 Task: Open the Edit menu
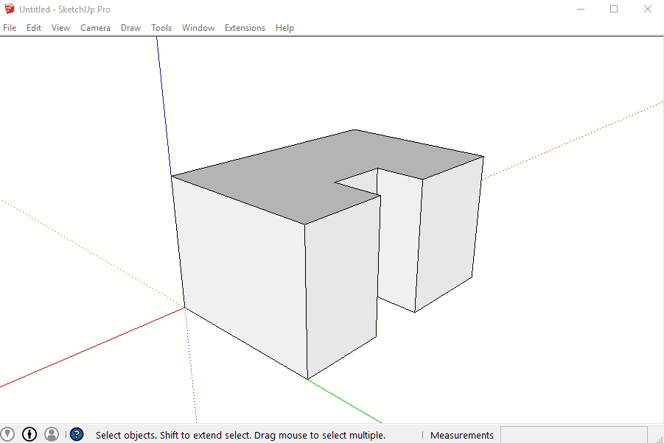click(x=34, y=28)
